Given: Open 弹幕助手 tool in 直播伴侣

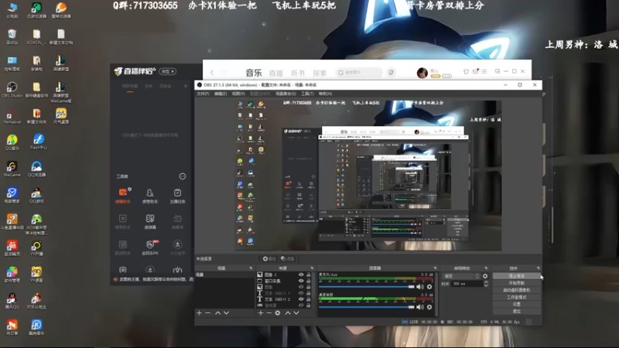Looking at the screenshot, I should click(x=123, y=196).
